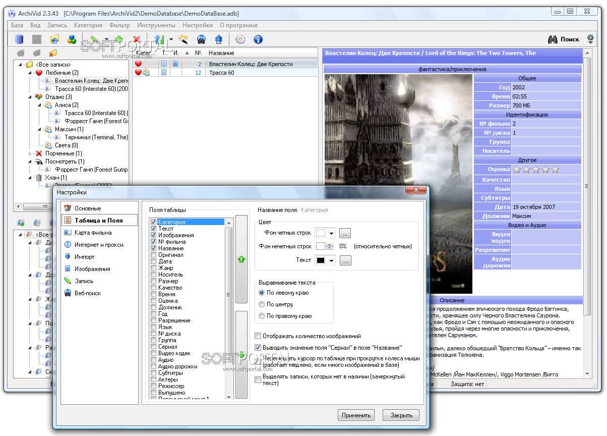Viewport: 607px width, 436px height.
Task: Click the green plus add-record icon
Action: click(x=119, y=39)
